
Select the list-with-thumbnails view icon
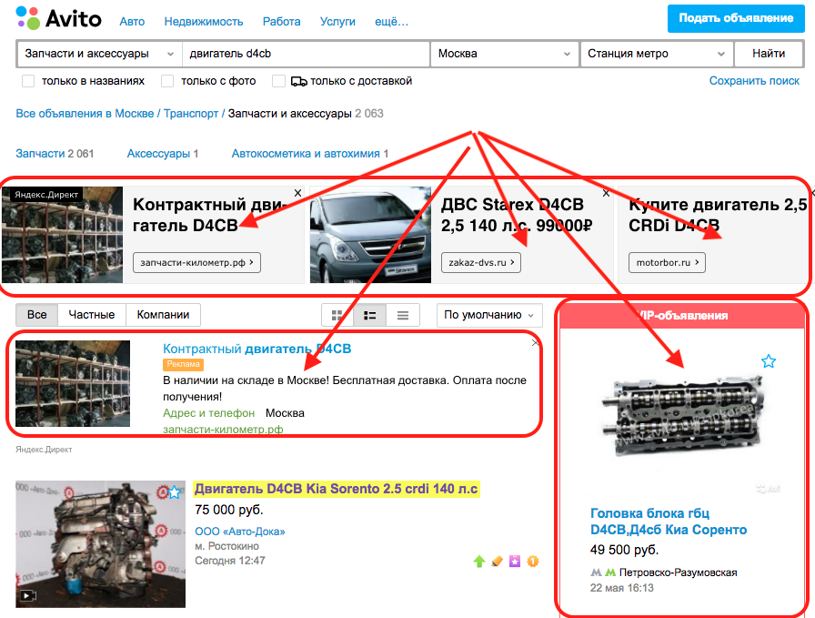coord(370,315)
